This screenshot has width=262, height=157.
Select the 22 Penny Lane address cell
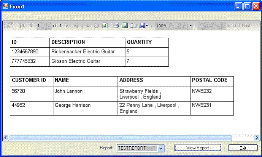point(154,108)
